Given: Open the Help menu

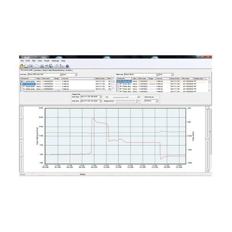Looking at the screenshot, I should pyautogui.click(x=63, y=61).
